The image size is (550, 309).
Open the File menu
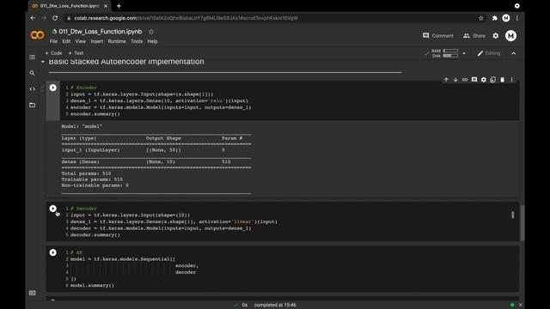[x=53, y=41]
